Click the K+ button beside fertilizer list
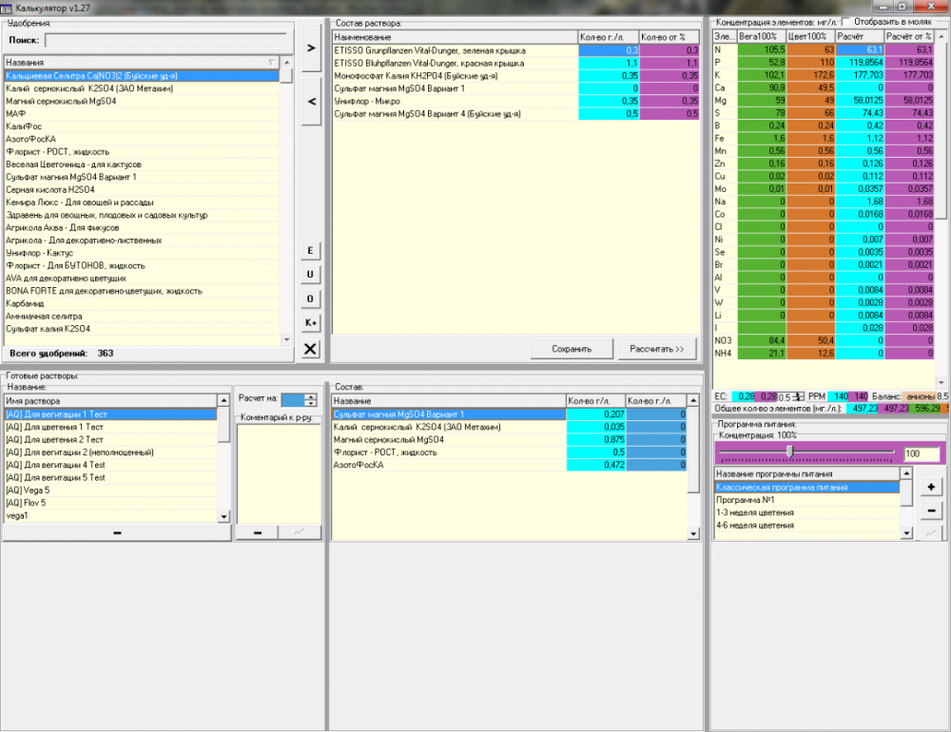Viewport: 951px width, 732px height. pyautogui.click(x=310, y=322)
